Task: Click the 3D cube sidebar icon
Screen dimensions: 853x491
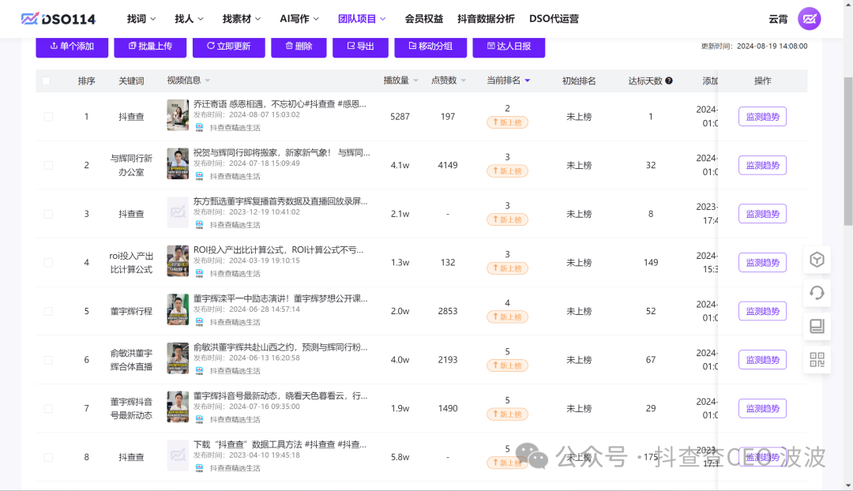Action: tap(817, 260)
